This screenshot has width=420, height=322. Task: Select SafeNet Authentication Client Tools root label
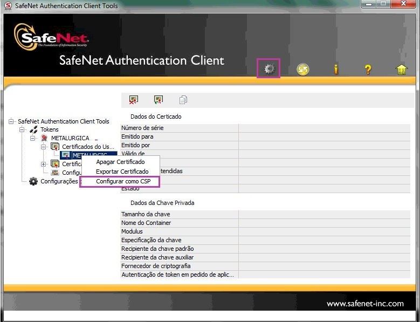tap(64, 121)
